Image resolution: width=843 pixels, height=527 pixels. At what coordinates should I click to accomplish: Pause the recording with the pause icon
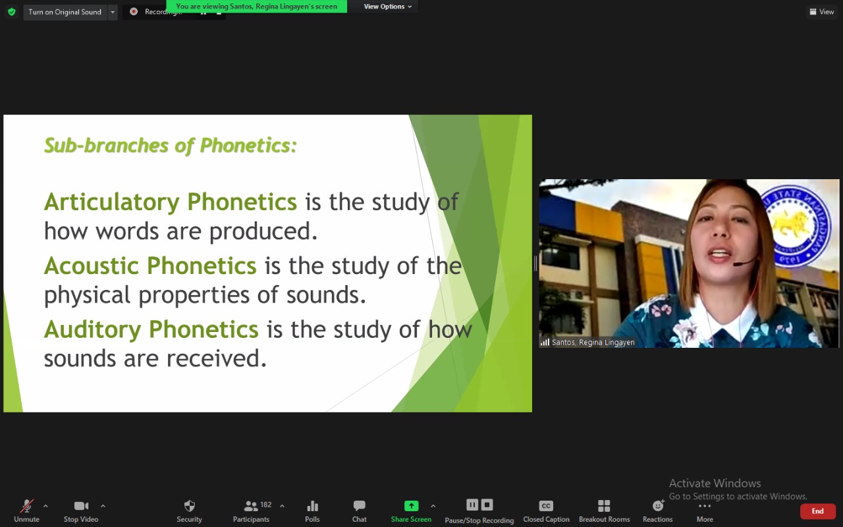pos(472,505)
